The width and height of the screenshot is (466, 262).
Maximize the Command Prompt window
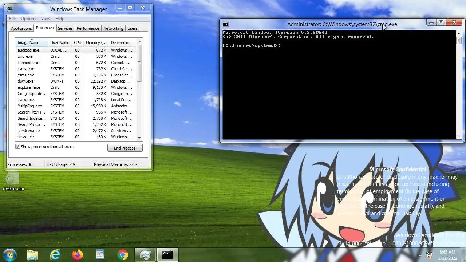[x=441, y=23]
